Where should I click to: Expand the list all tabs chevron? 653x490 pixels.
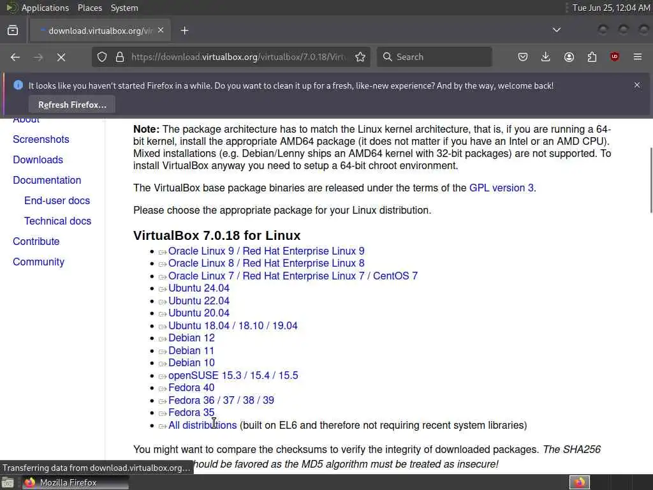556,30
